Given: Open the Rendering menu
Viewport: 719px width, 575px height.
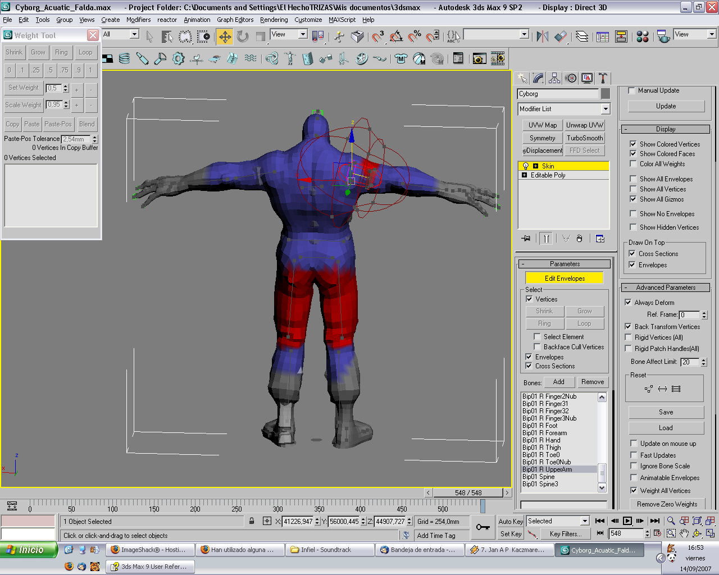Looking at the screenshot, I should (274, 20).
